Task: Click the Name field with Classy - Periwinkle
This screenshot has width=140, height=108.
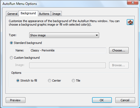Action: click(68, 50)
